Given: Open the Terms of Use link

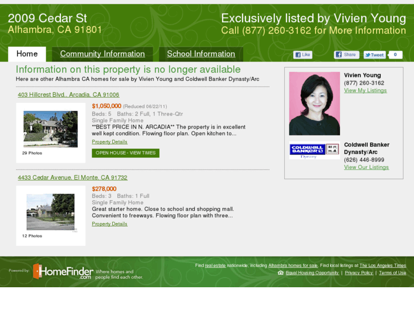Looking at the screenshot, I should point(392,273).
